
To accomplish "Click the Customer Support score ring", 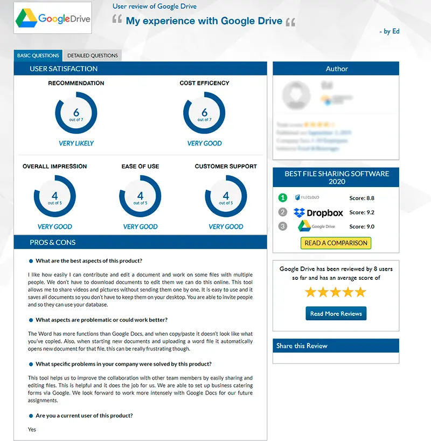I will tap(226, 196).
